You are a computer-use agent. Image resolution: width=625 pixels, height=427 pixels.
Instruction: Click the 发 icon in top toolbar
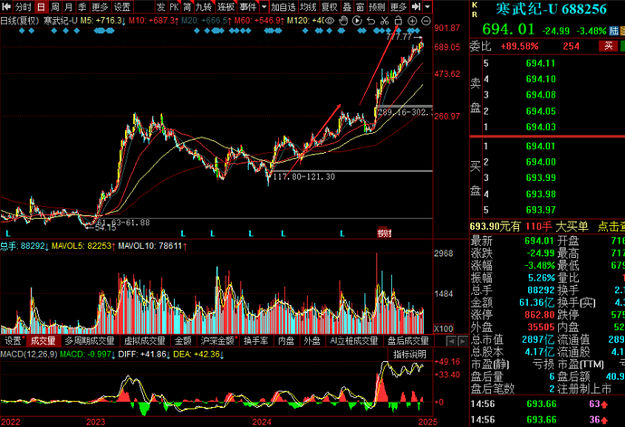[160, 6]
